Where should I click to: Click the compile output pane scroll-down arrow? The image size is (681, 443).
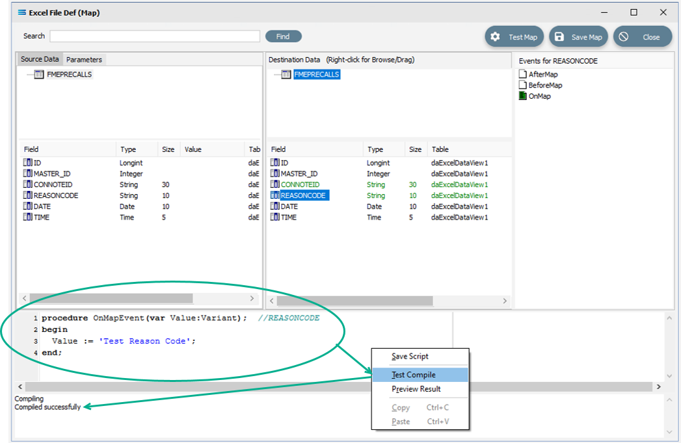(669, 432)
